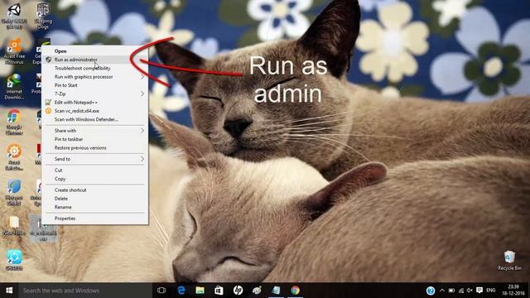Open the Recycle Bin

tap(509, 260)
